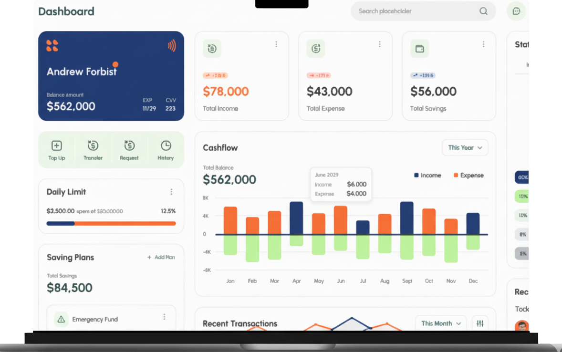Open Total Income card options menu
The image size is (562, 352).
(276, 44)
